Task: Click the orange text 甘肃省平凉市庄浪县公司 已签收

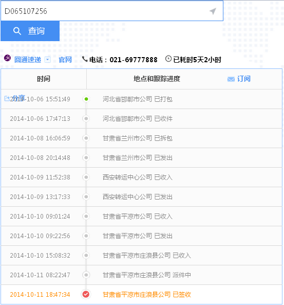Action: point(147,295)
